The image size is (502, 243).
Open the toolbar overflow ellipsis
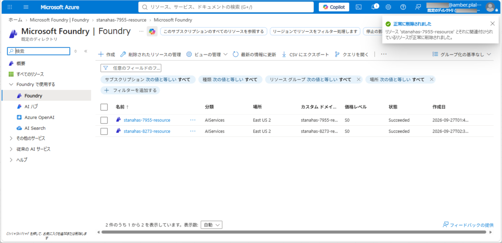(383, 54)
